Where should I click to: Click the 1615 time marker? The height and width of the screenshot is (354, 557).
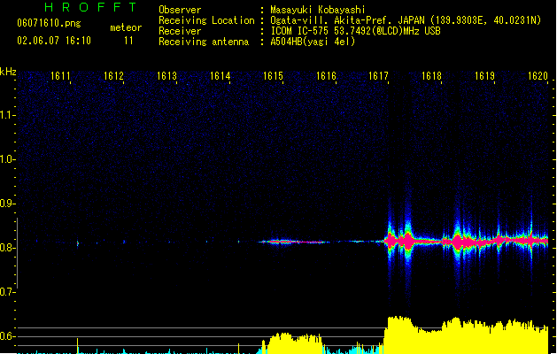[274, 77]
